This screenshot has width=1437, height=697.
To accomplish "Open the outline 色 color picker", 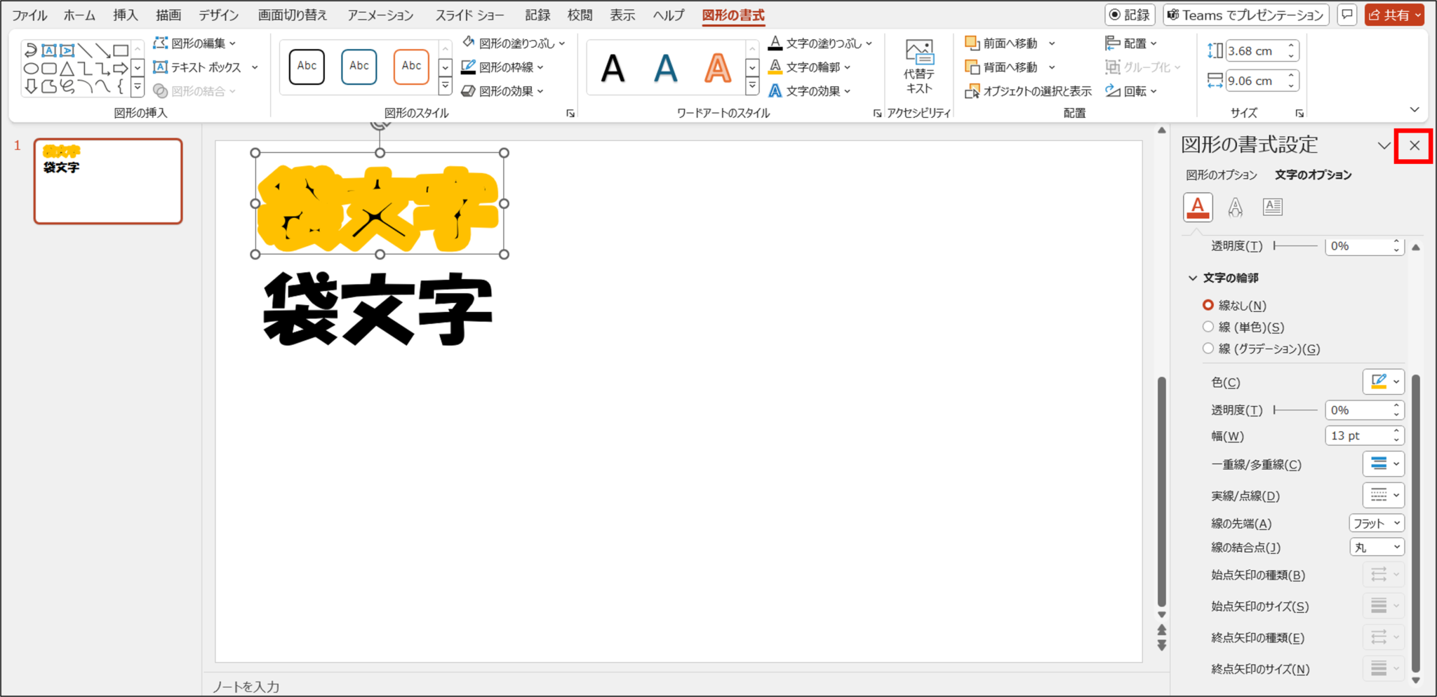I will [1383, 382].
